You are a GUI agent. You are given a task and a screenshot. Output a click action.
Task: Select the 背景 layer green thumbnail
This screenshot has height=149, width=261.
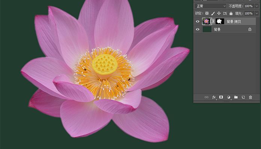click(207, 29)
